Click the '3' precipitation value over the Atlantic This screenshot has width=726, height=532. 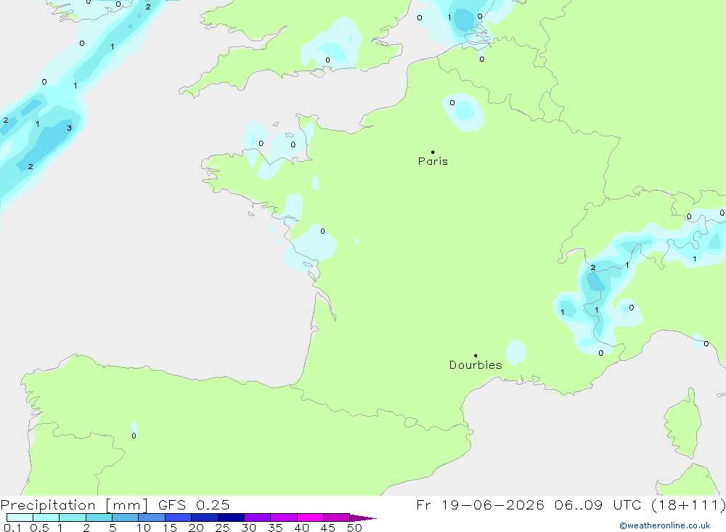69,128
